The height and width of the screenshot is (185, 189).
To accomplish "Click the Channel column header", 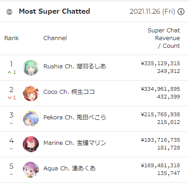I will click(55, 38).
